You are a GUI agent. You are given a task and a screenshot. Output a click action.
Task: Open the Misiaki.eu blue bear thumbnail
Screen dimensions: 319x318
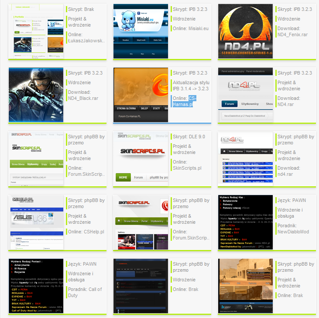tap(141, 31)
